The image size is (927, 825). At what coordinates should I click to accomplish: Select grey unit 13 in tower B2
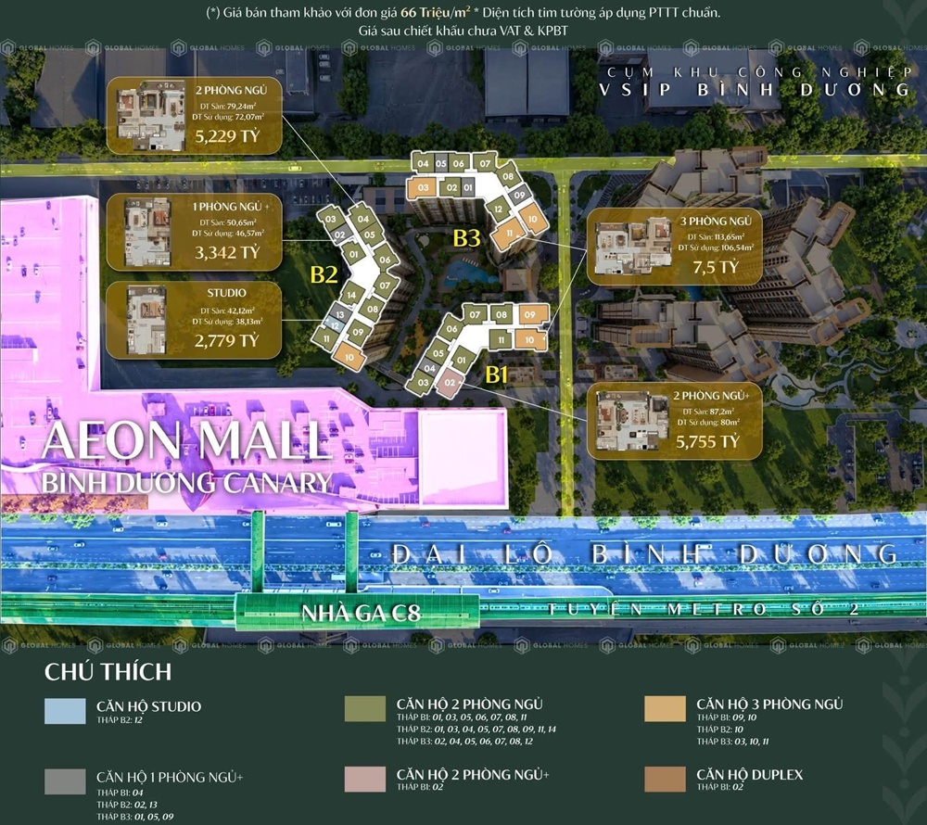tap(340, 315)
